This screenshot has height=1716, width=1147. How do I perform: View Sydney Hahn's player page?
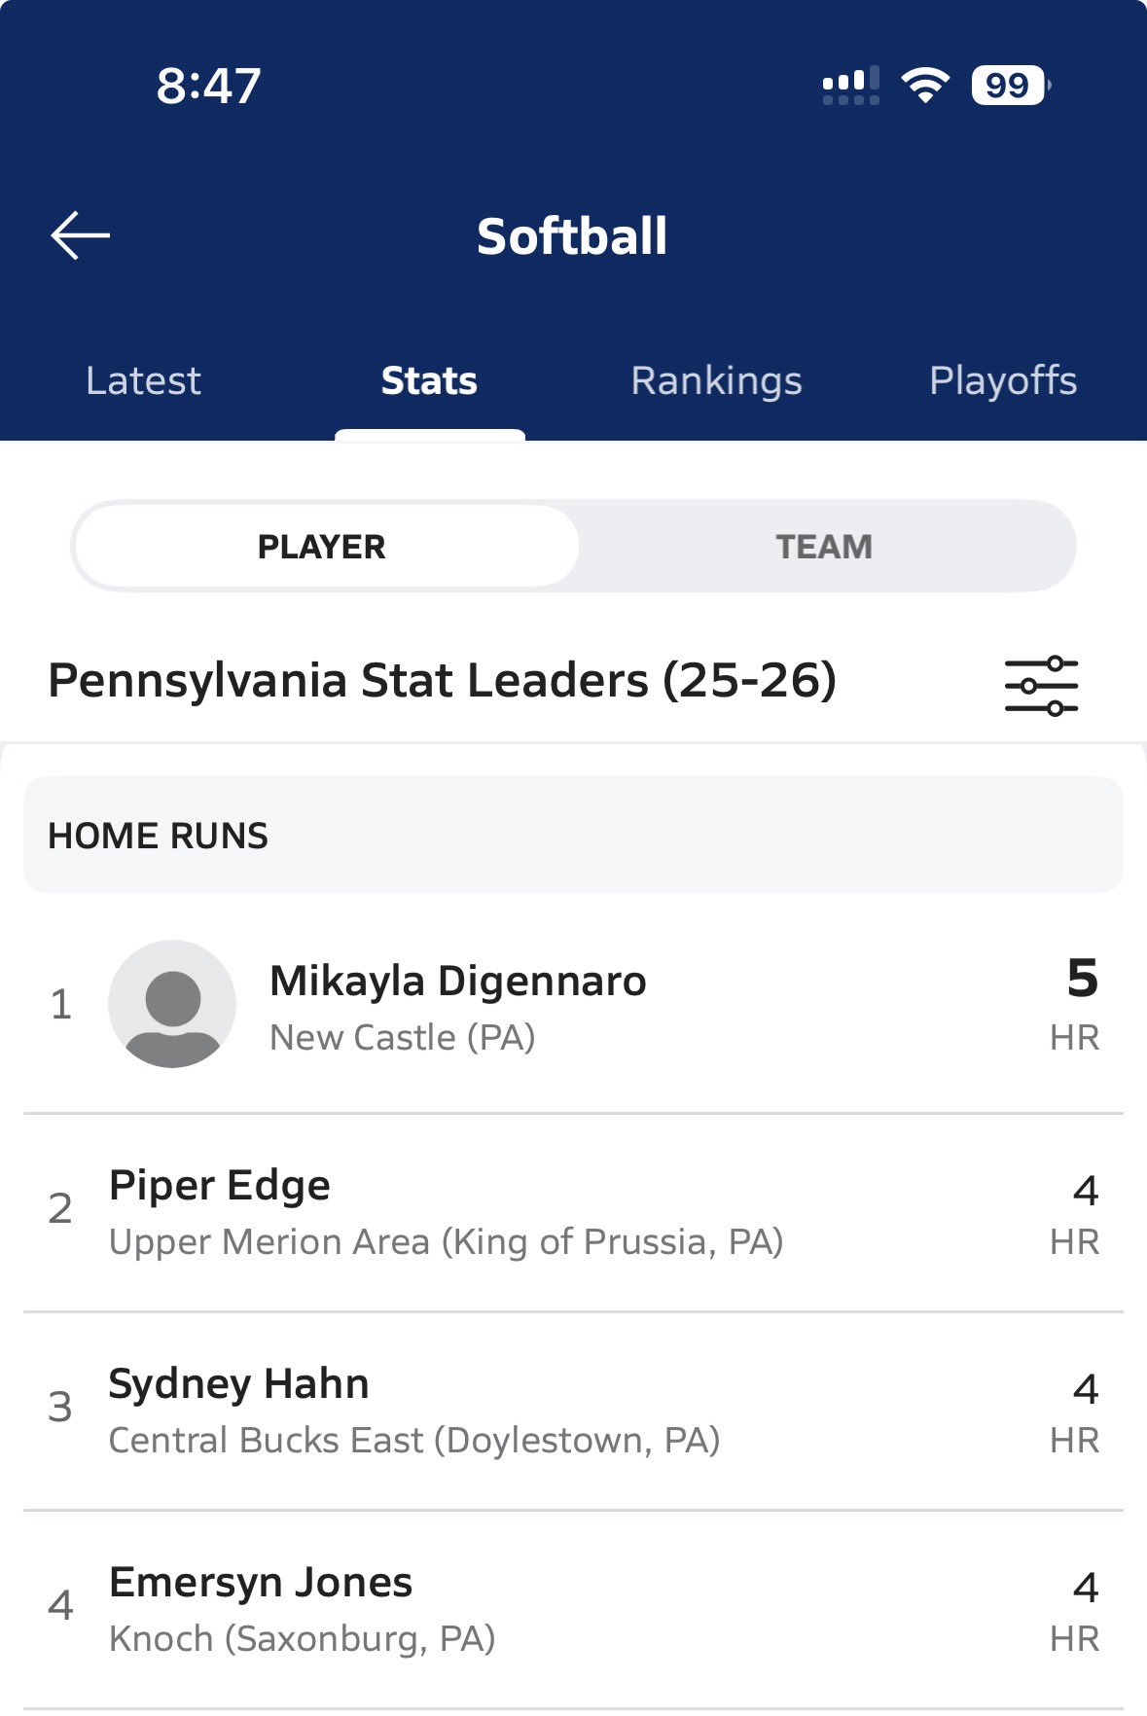(x=238, y=1383)
